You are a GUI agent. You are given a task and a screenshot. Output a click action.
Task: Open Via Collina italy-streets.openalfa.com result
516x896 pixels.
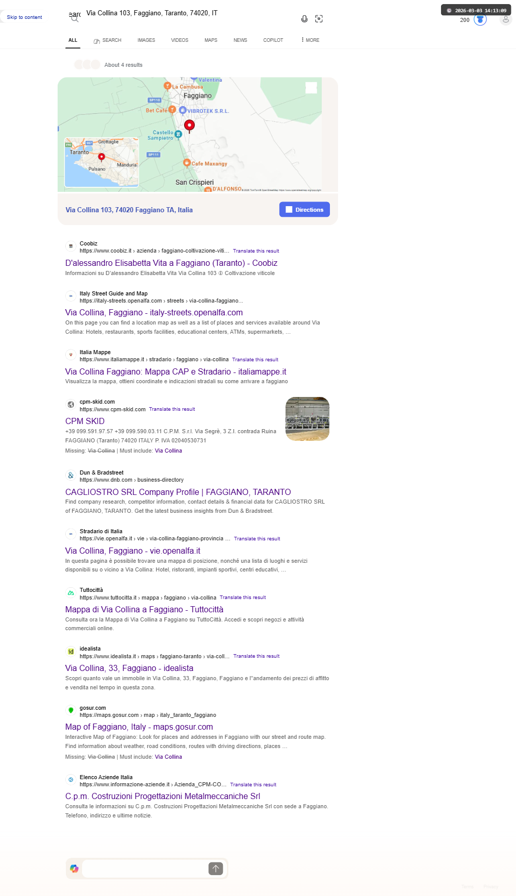click(x=154, y=313)
